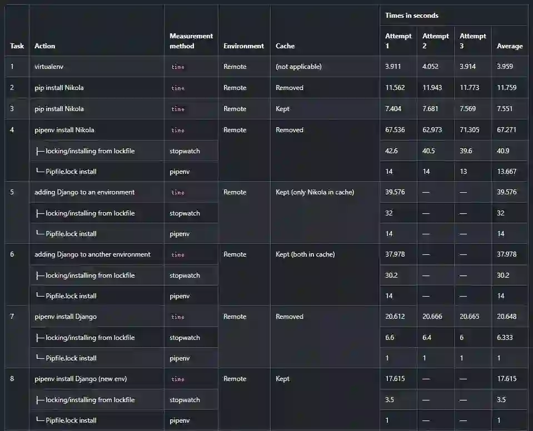
Task: Select the "Environment" header cell
Action: click(x=243, y=46)
